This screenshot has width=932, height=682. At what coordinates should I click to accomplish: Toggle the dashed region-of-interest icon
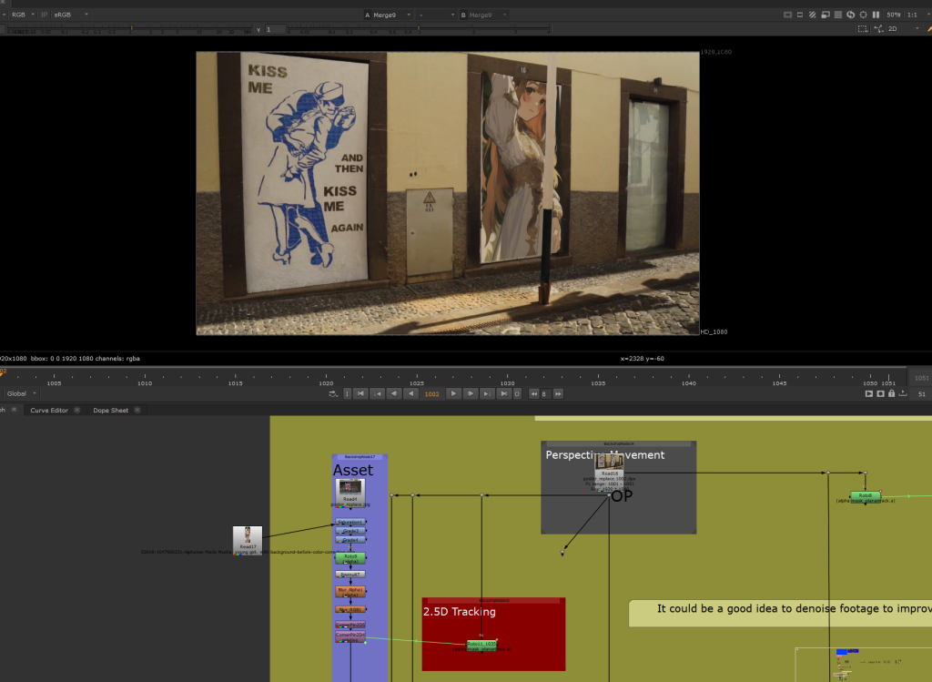pos(863,28)
